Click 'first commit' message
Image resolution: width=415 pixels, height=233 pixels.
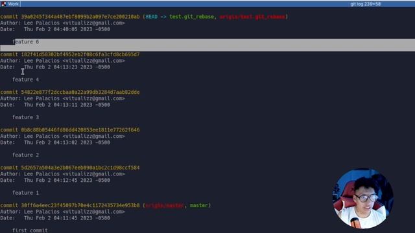coord(30,230)
